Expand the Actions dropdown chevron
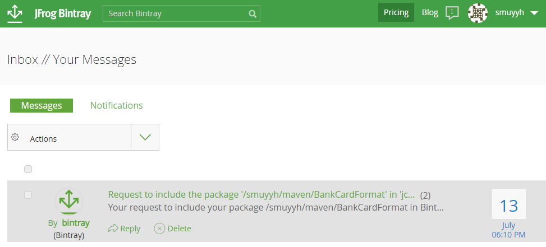This screenshot has width=546, height=247. tap(145, 137)
